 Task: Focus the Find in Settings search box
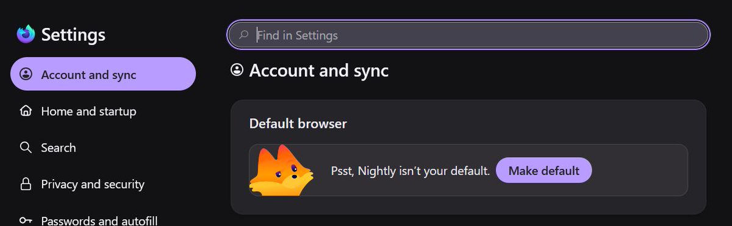468,35
